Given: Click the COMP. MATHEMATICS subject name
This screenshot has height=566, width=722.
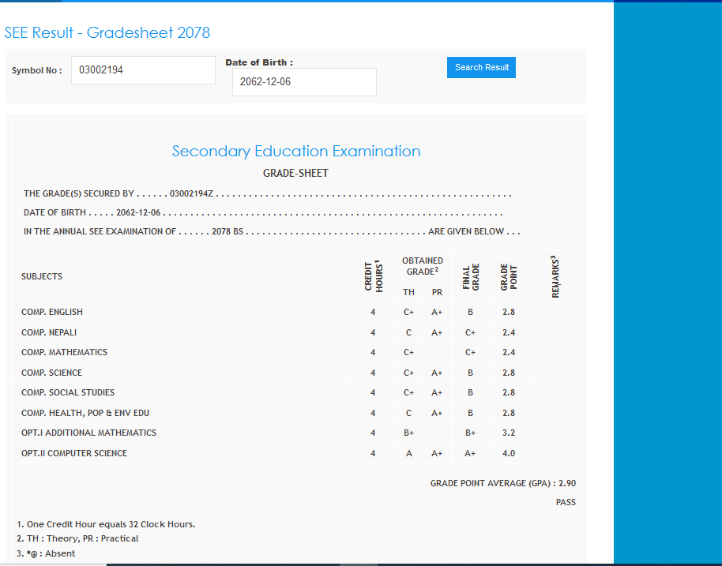Looking at the screenshot, I should (64, 352).
